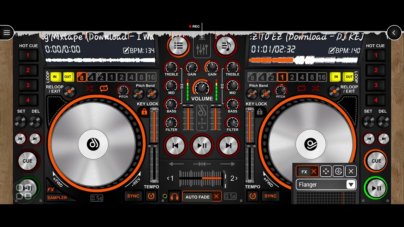Close the FX popup panel

click(x=351, y=172)
